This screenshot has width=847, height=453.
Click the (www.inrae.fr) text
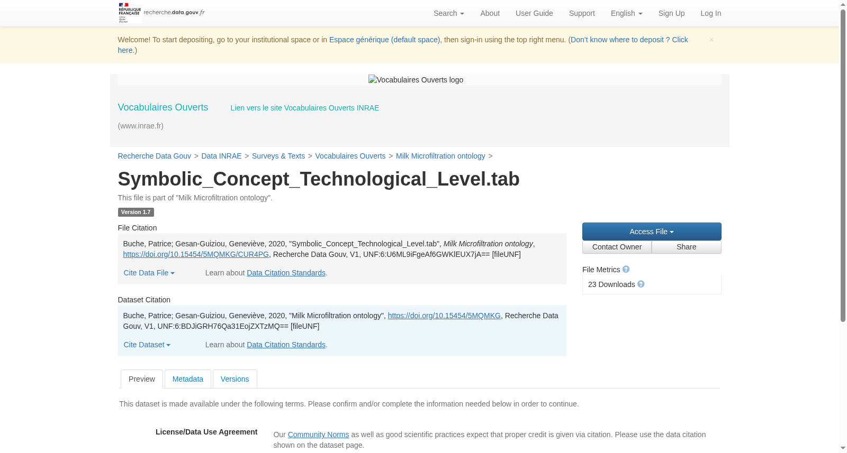pos(140,126)
